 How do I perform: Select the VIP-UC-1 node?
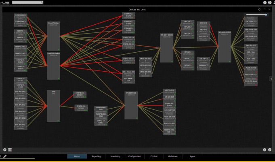pos(188,54)
